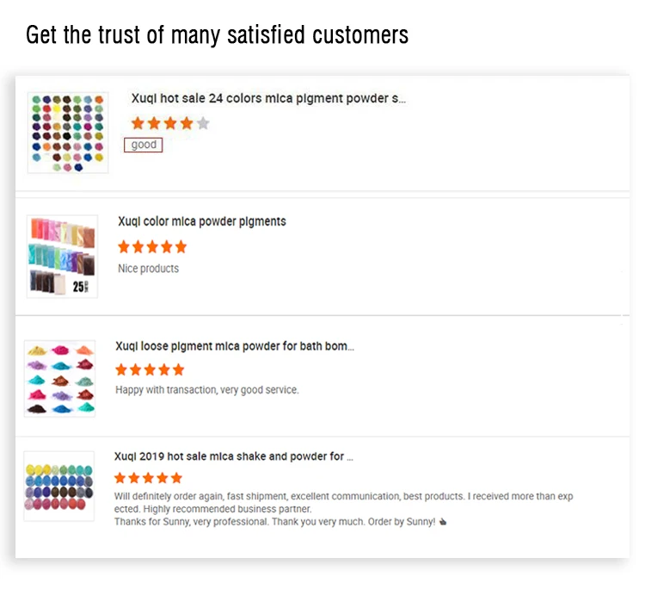Open 'Xuqi hot sale 24 colors mica pigment powder' title

267,99
